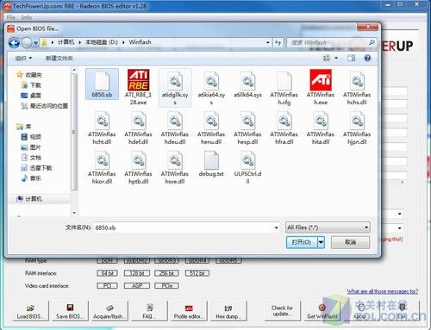Open Downloads (下载) in navigation pane
Viewport: 431px width, 330px height.
(31, 85)
